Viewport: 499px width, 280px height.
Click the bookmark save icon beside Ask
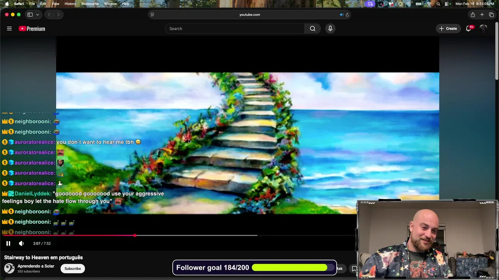354,268
